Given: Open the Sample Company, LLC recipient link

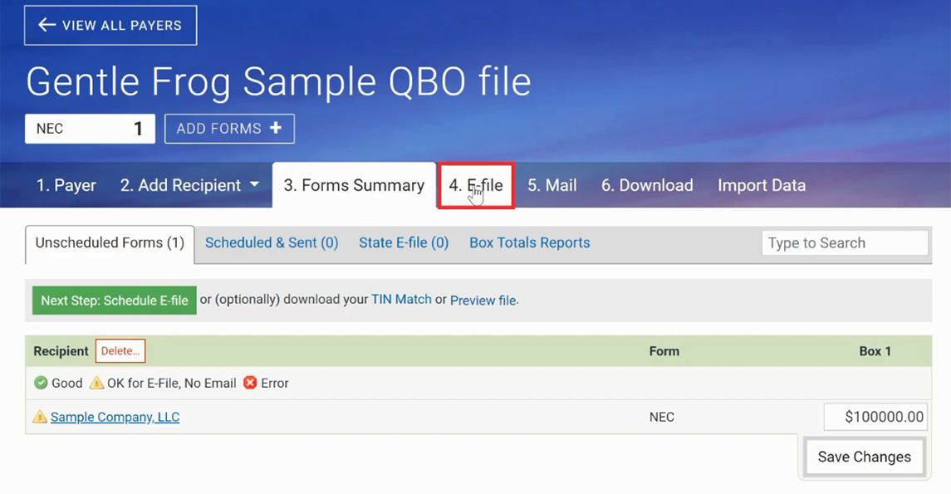Looking at the screenshot, I should [115, 417].
